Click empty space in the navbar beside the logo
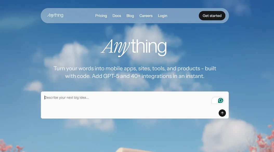The image size is (274, 152). (79, 16)
